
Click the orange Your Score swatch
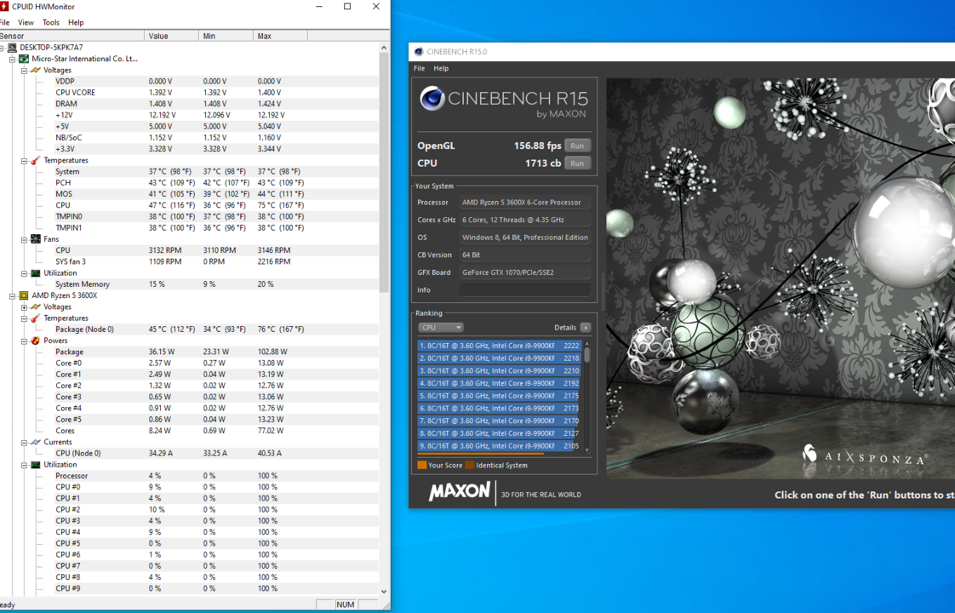[x=421, y=465]
